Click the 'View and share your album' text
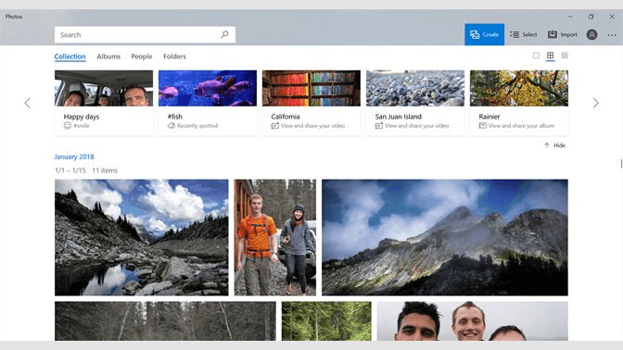 pos(521,126)
